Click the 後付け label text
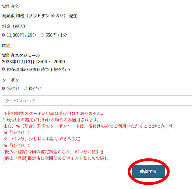 click(x=35, y=88)
